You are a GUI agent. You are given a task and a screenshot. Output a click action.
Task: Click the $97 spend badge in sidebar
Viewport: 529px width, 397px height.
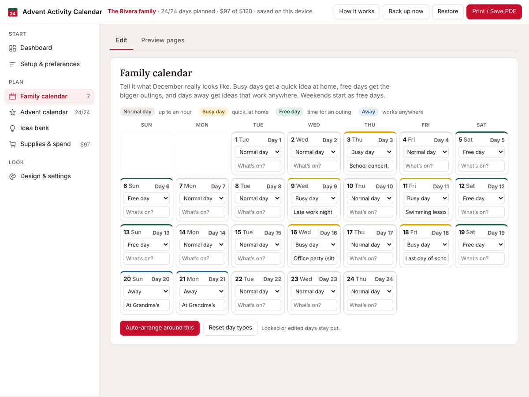[85, 145]
